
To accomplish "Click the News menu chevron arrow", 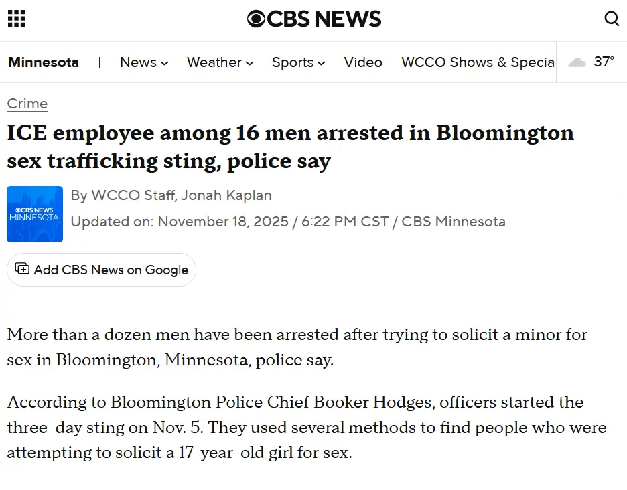I will coord(164,64).
